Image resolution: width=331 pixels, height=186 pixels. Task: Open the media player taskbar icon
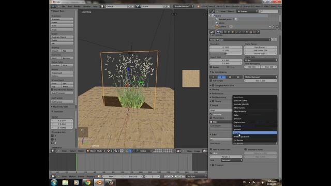click(x=76, y=182)
